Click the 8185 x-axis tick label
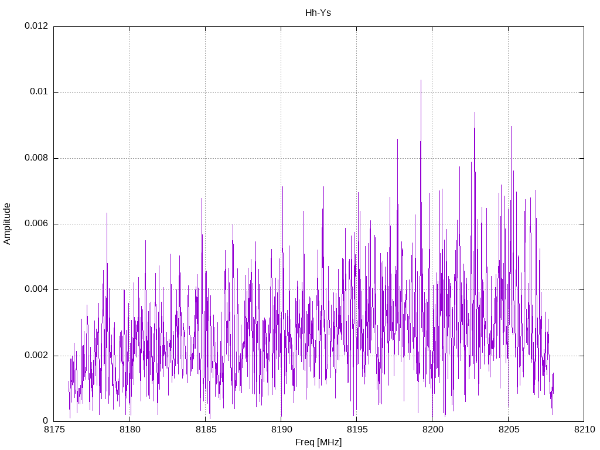600x450 pixels. pyautogui.click(x=206, y=429)
